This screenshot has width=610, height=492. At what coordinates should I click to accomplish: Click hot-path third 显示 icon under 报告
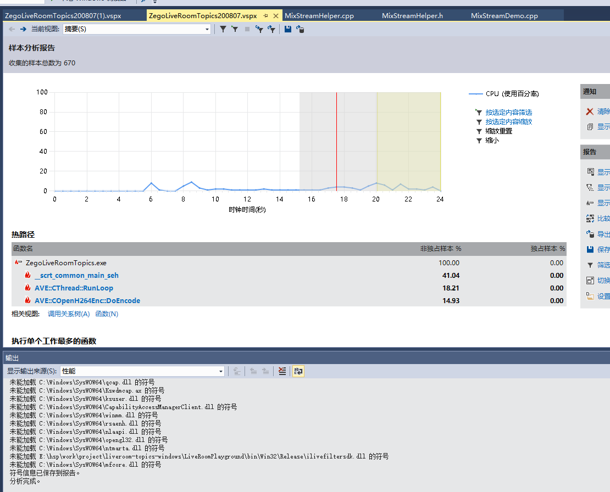pyautogui.click(x=590, y=203)
